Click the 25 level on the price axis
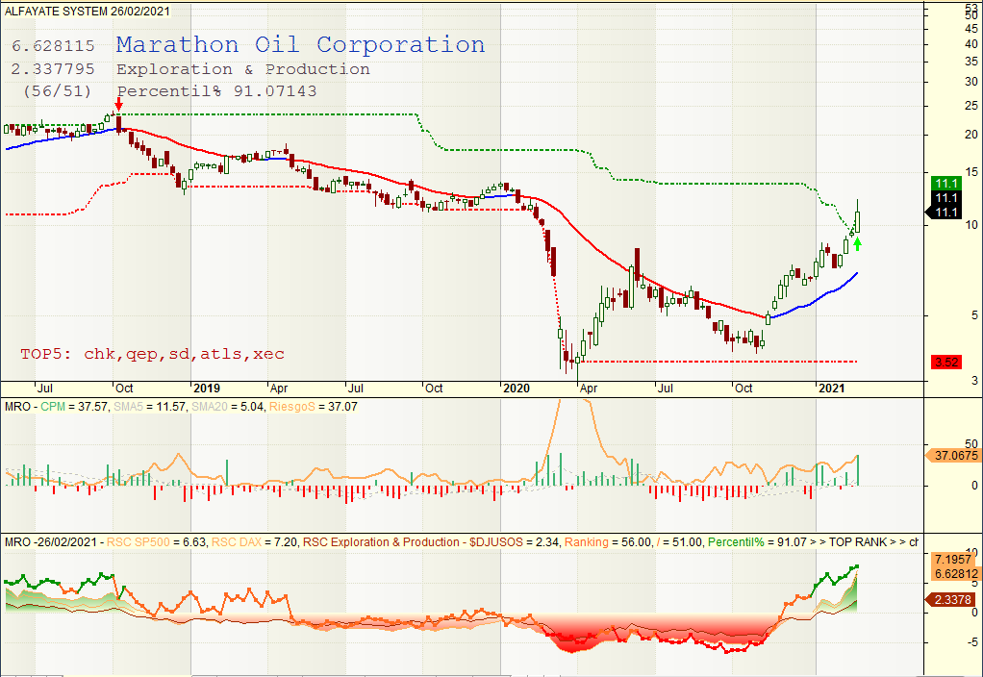Image resolution: width=983 pixels, height=677 pixels. coord(971,106)
